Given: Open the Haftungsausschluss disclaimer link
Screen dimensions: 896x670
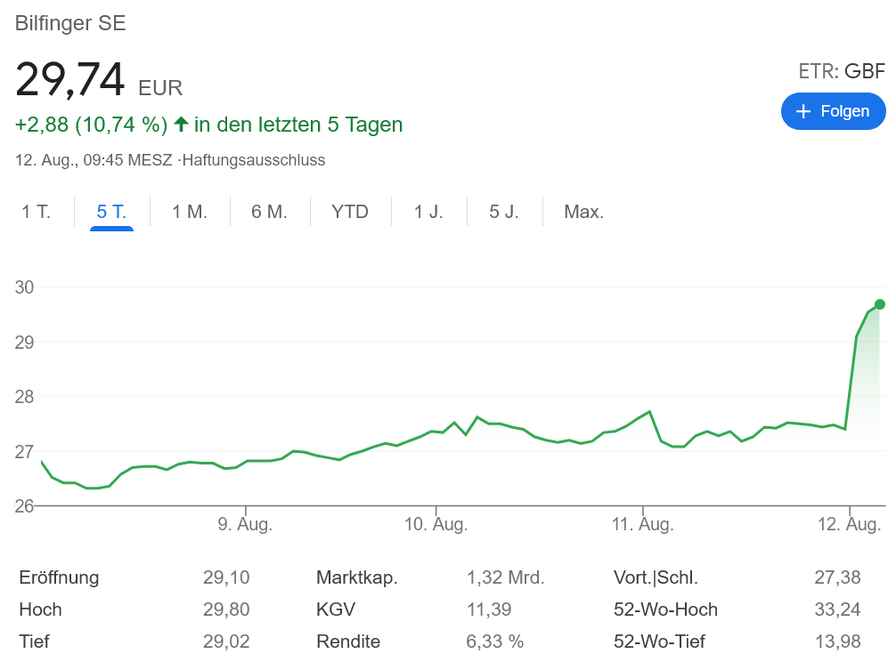Looking at the screenshot, I should [253, 160].
